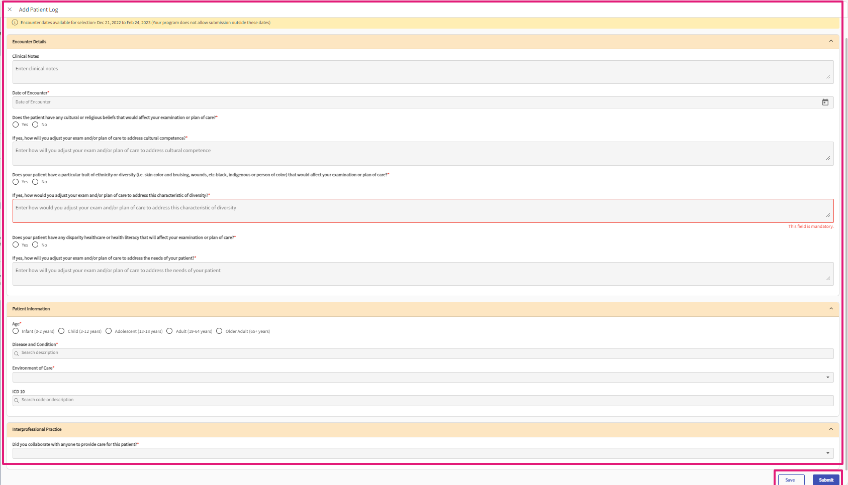Collapse the Encounter Details section
Screen dimensions: 848x485
coord(830,41)
